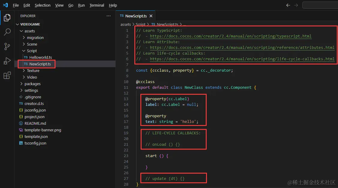
Task: Click the command center search box
Action: 320,5
